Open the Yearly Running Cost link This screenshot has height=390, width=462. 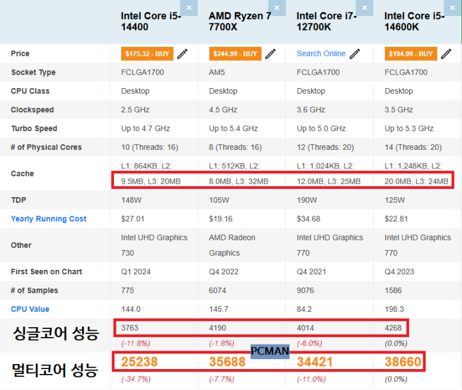pos(49,219)
